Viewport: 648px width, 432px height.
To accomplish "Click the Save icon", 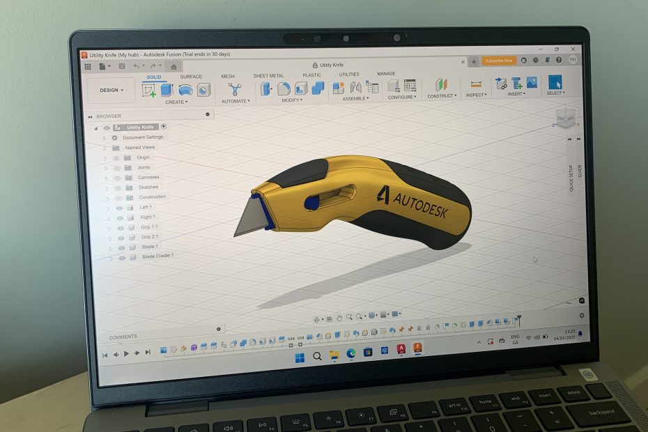I will pyautogui.click(x=122, y=66).
